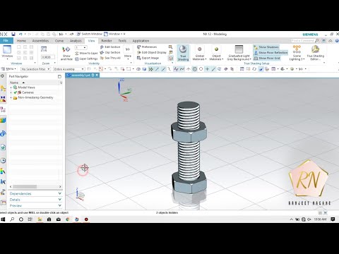Image resolution: width=339 pixels, height=254 pixels.
Task: Click the Switch Window button
Action: (x=90, y=34)
